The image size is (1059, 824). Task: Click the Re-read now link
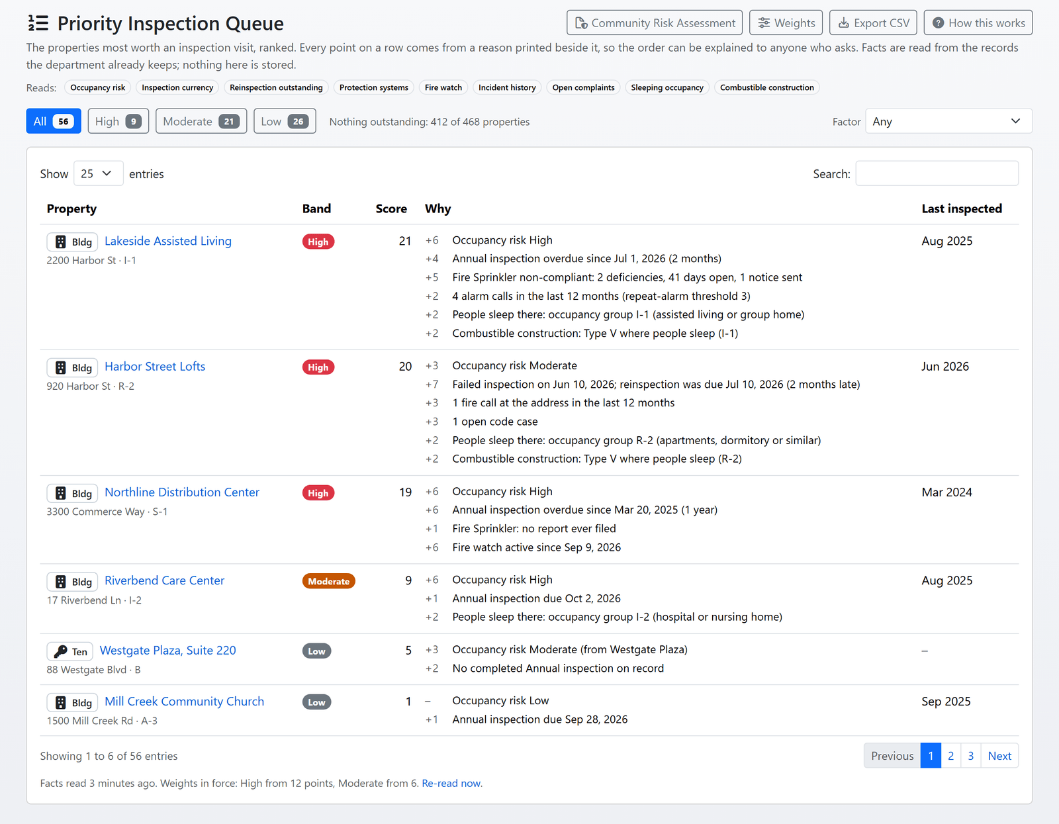[452, 783]
